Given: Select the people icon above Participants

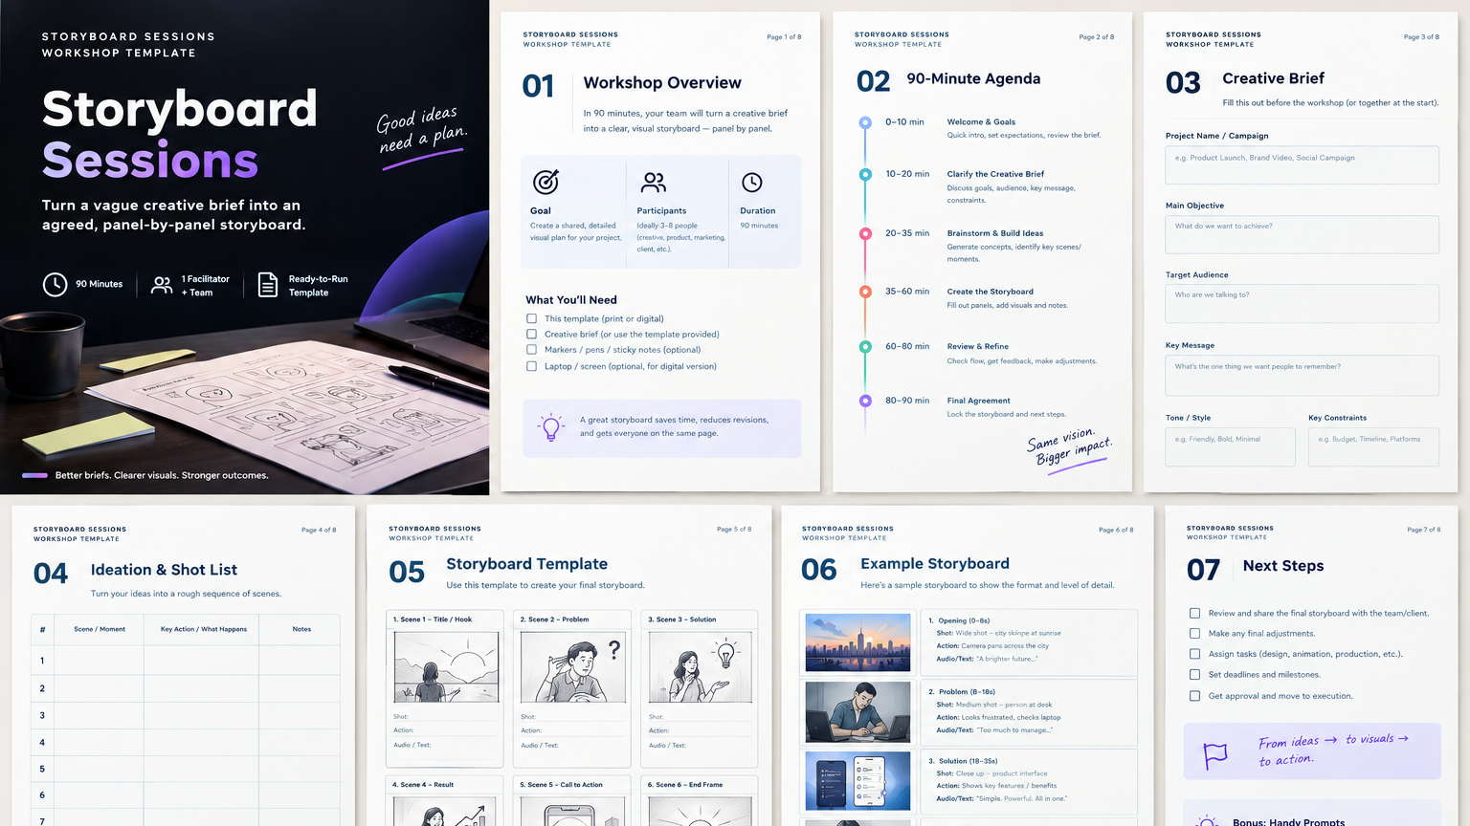Looking at the screenshot, I should (x=654, y=182).
